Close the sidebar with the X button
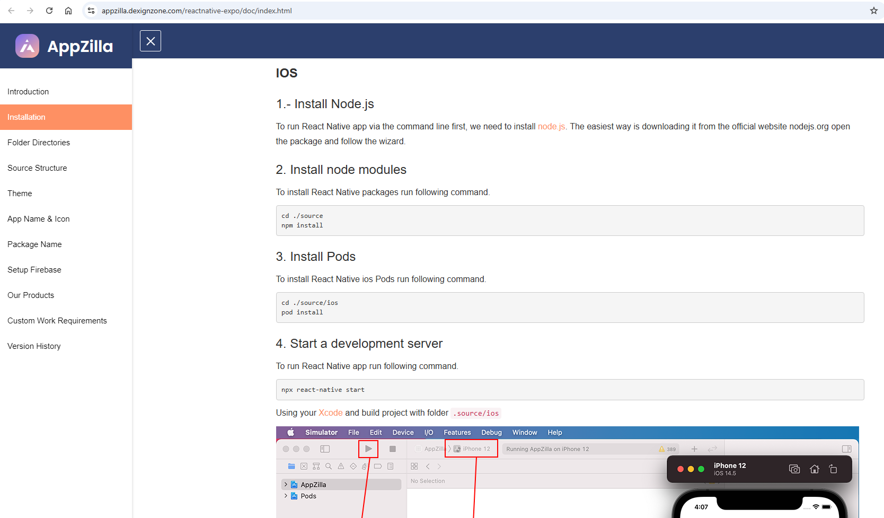Screen dimensions: 884x518 click(151, 41)
